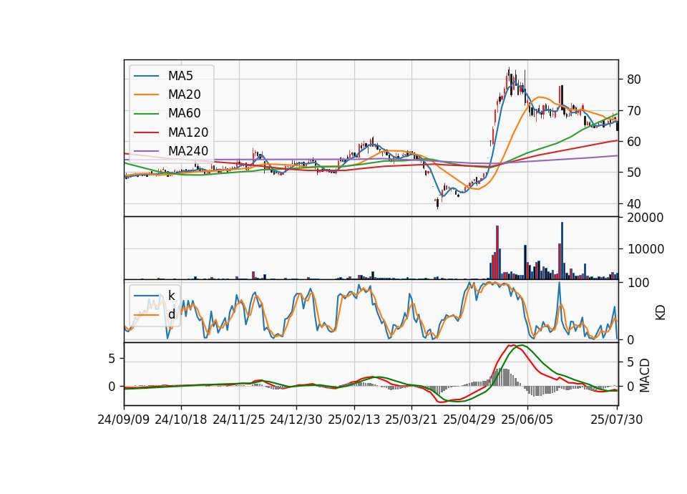Click the blue MA5 legend line sample
The image size is (687, 494).
(x=146, y=77)
